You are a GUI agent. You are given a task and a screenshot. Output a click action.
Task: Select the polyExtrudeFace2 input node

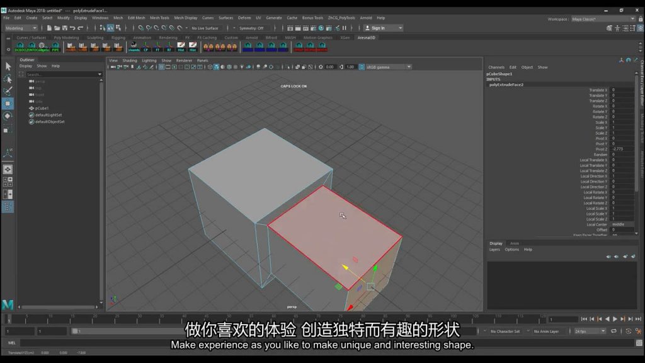[x=506, y=85]
